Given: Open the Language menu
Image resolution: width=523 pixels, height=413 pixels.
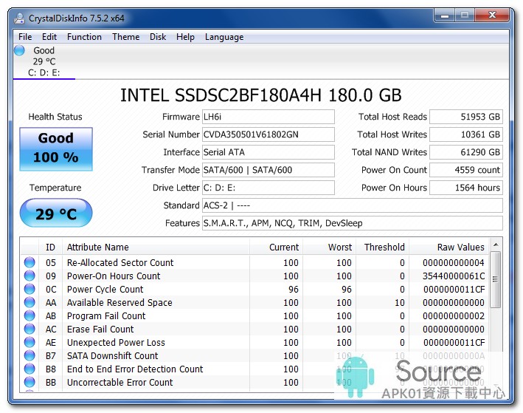Looking at the screenshot, I should 224,37.
